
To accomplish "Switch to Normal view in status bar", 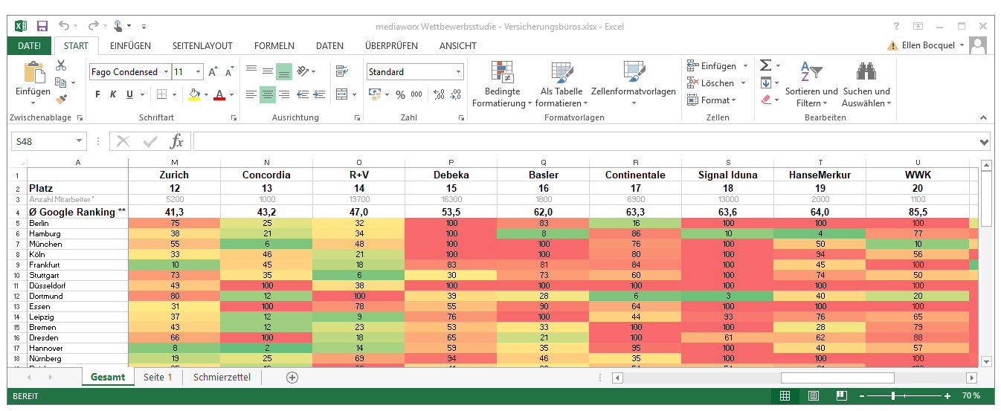I will (785, 396).
